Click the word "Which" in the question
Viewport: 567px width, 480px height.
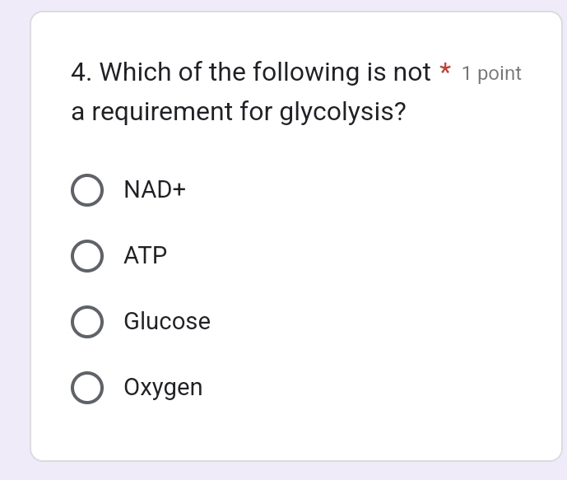click(x=135, y=73)
